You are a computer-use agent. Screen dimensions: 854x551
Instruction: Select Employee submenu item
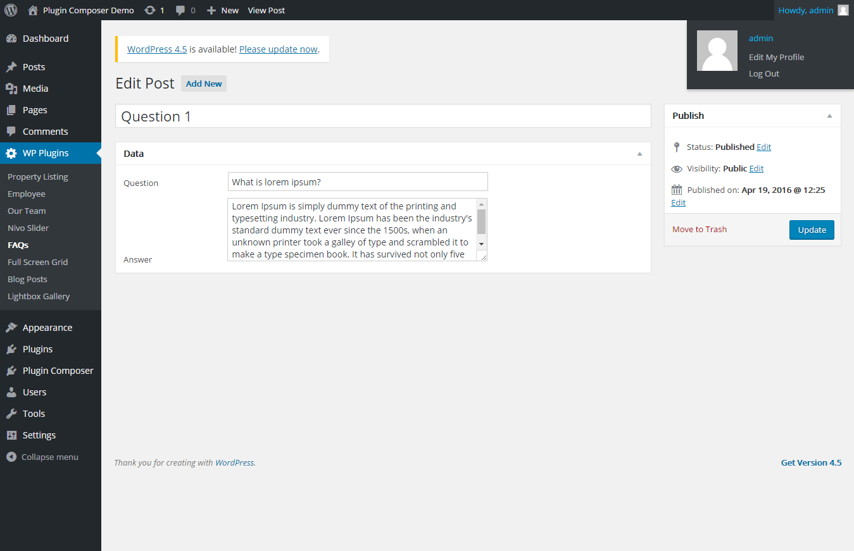(x=27, y=194)
